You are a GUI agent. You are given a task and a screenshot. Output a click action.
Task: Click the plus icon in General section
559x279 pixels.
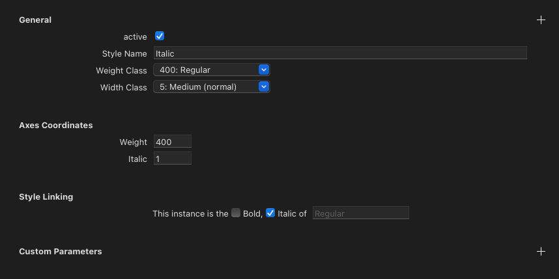(x=540, y=20)
